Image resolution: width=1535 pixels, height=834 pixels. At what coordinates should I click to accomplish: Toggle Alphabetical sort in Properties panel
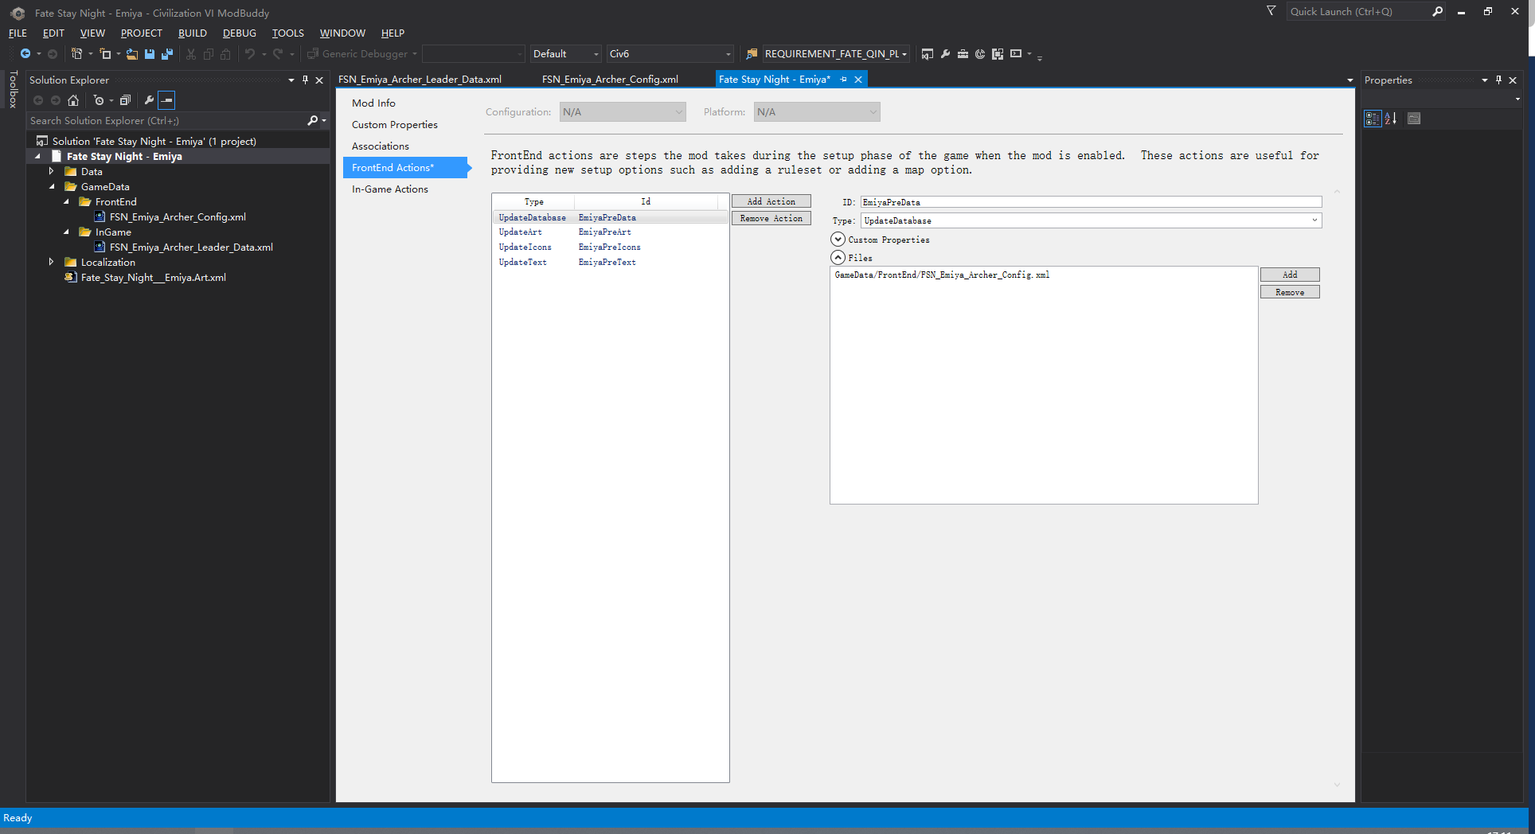[1391, 119]
